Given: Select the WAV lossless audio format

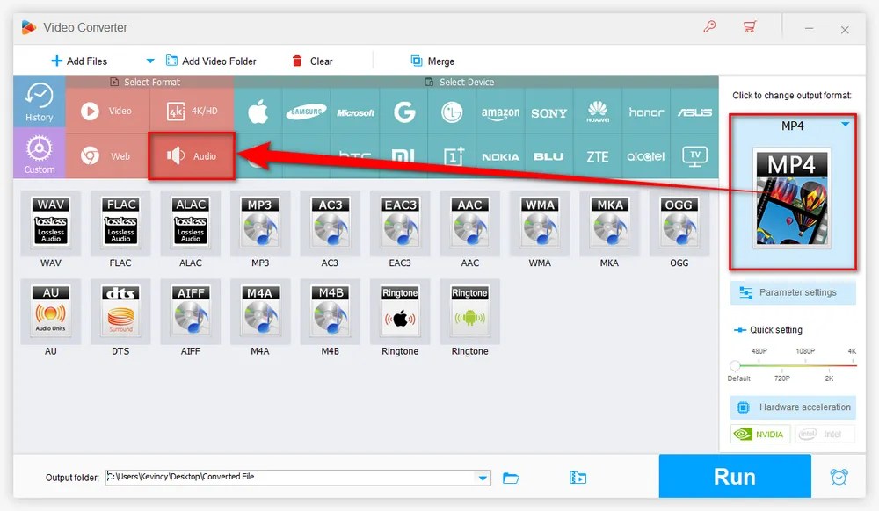Looking at the screenshot, I should (x=50, y=223).
